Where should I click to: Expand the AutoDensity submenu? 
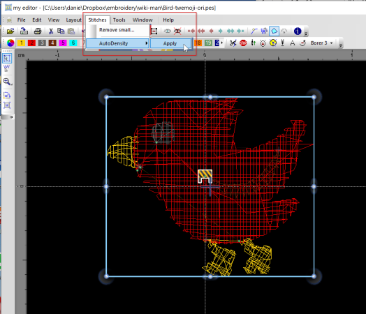117,43
